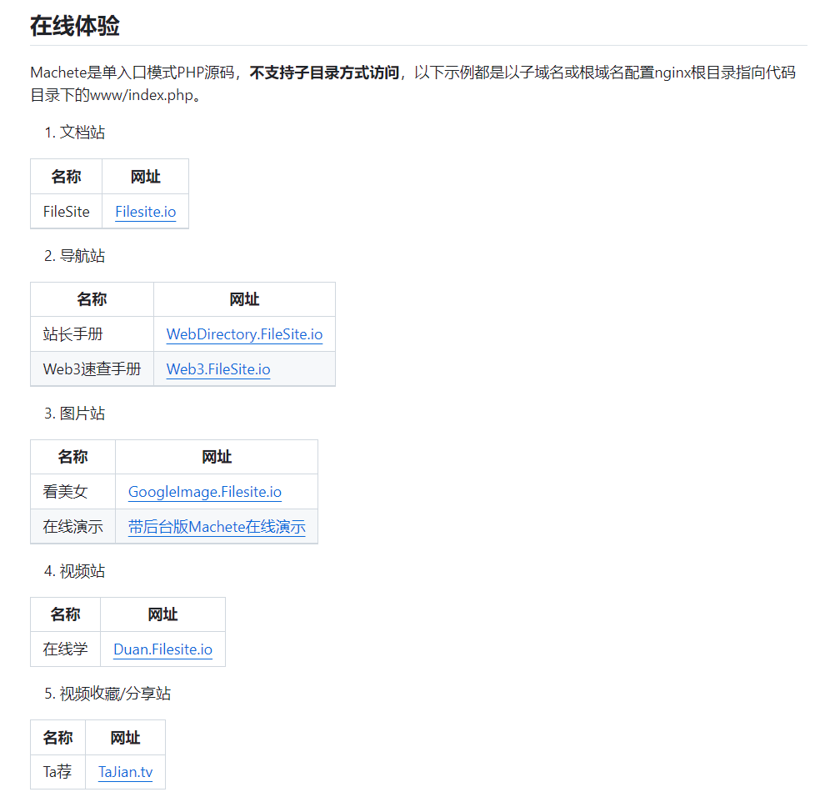Click the list item 2. 导航站
This screenshot has width=835, height=792.
point(74,256)
